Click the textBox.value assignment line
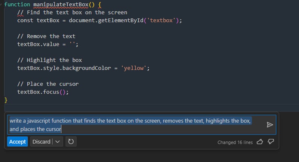This screenshot has width=299, height=162. tap(48, 44)
